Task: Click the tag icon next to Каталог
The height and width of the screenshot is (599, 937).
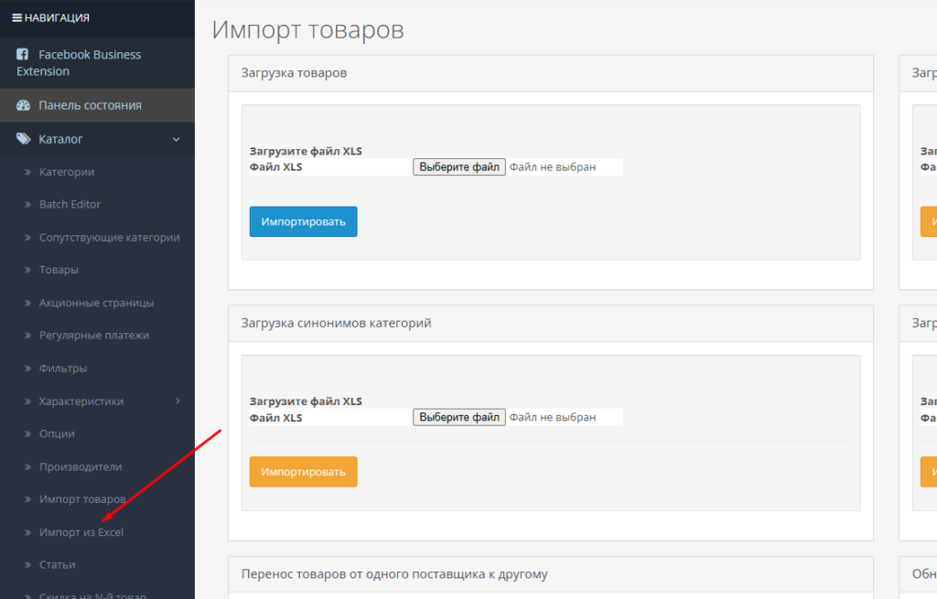Action: click(x=23, y=139)
